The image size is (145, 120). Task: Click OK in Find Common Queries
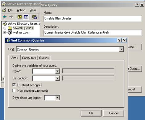pos(91,113)
